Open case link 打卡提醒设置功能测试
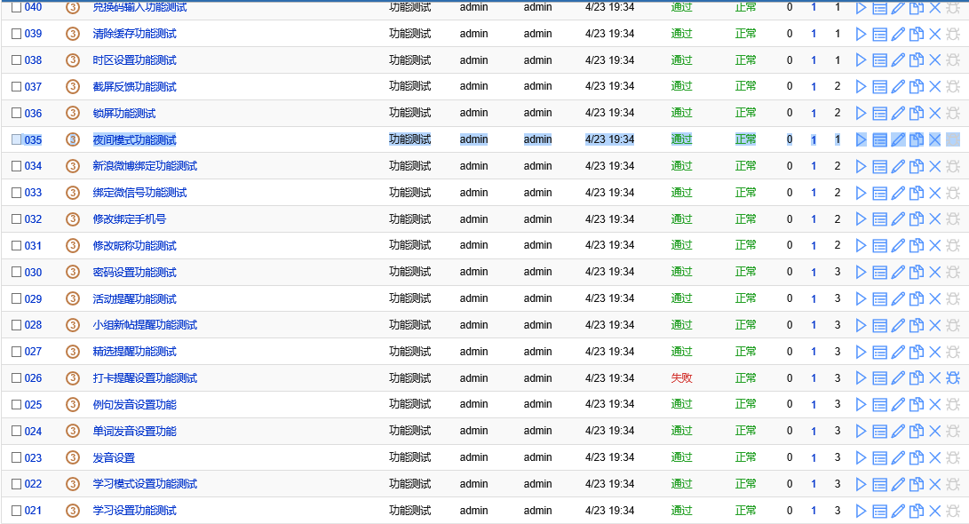The image size is (969, 524). 146,378
